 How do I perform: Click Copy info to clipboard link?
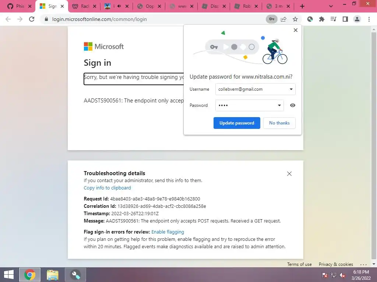pos(107,188)
